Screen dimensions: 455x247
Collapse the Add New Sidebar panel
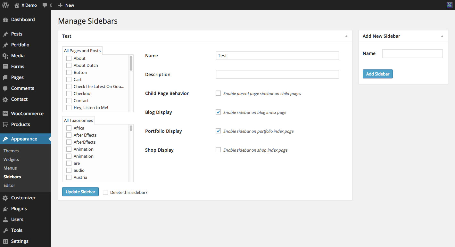pos(443,36)
